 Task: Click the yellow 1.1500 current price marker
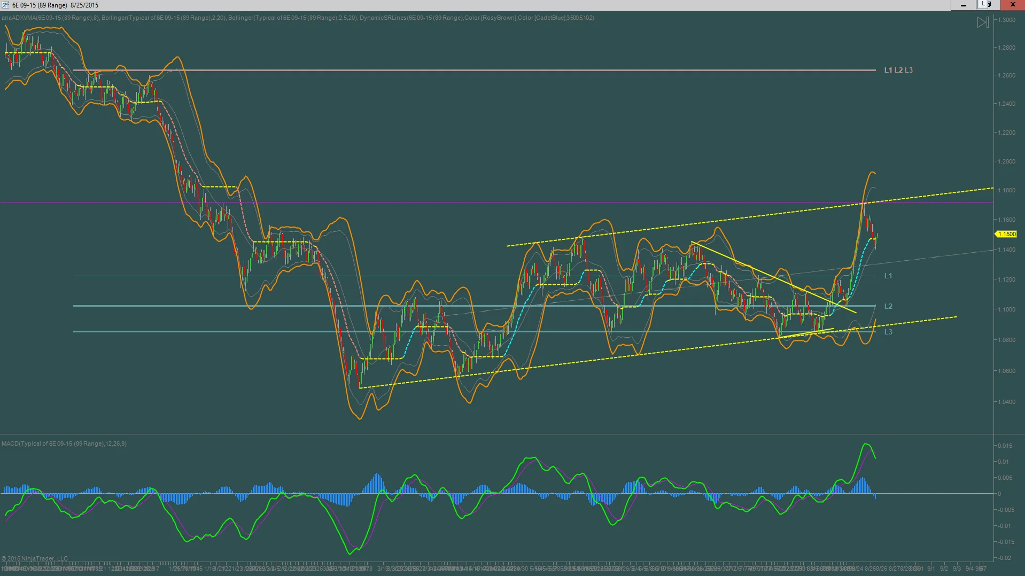[1006, 234]
